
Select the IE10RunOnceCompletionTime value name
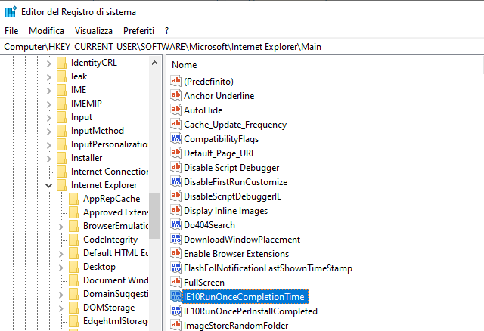point(244,297)
